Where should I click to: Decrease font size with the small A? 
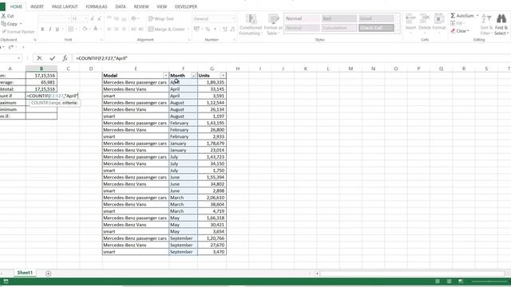click(x=99, y=19)
